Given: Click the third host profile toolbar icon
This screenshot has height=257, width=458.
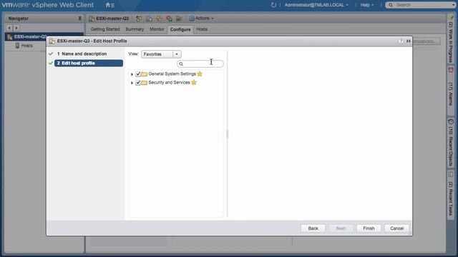Looking at the screenshot, I should 159,19.
